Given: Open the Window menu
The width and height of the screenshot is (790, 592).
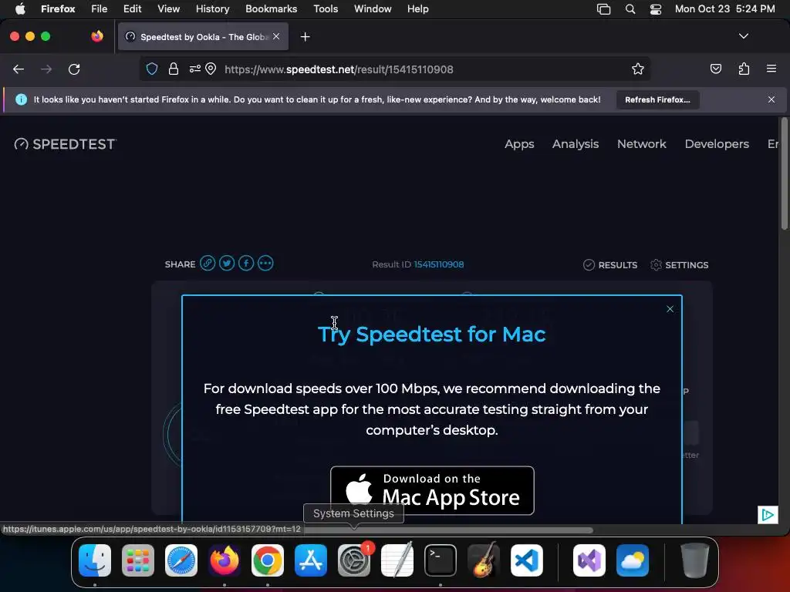Looking at the screenshot, I should click(373, 8).
